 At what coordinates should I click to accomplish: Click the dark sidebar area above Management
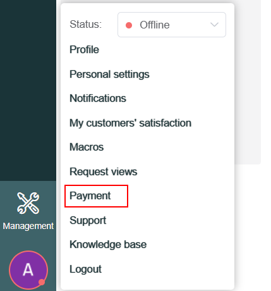(x=28, y=90)
